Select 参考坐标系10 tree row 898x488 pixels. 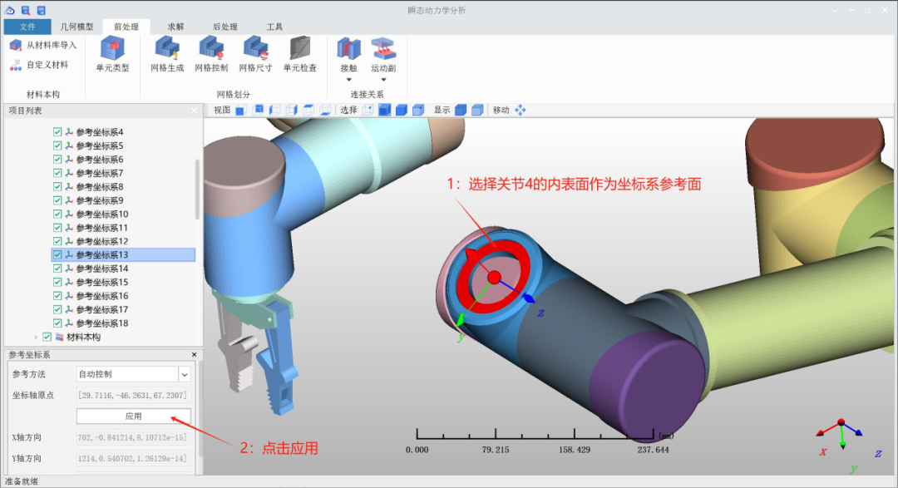click(102, 214)
